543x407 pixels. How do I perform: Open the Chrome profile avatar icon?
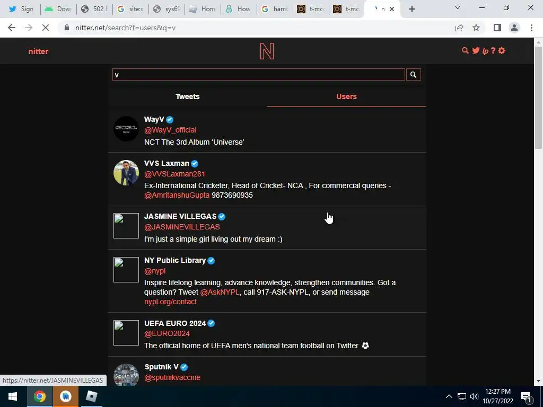click(514, 28)
